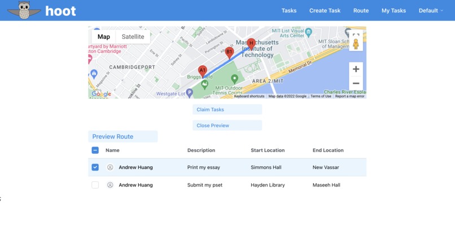The image size is (455, 249).
Task: Click the Google logo on the map
Action: tap(101, 94)
